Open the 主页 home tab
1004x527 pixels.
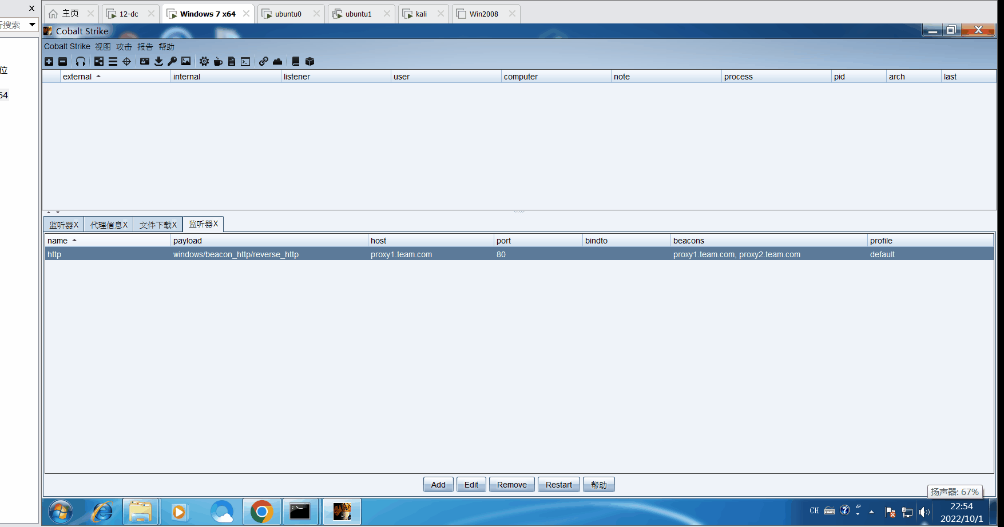click(70, 14)
